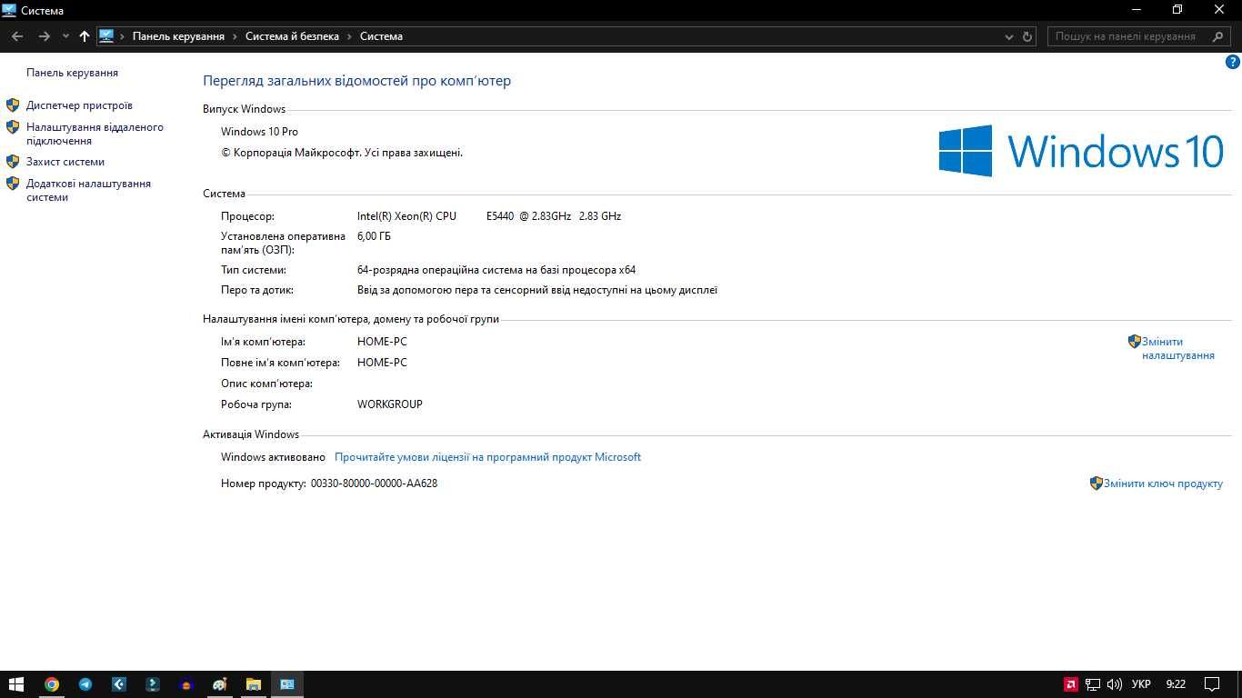Click the page heading Перегляд загальних відомостей
Screen dimensions: 1242x698
(x=356, y=81)
